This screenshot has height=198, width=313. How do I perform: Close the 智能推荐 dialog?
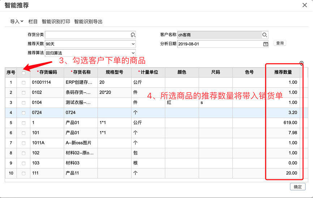[x=305, y=5]
